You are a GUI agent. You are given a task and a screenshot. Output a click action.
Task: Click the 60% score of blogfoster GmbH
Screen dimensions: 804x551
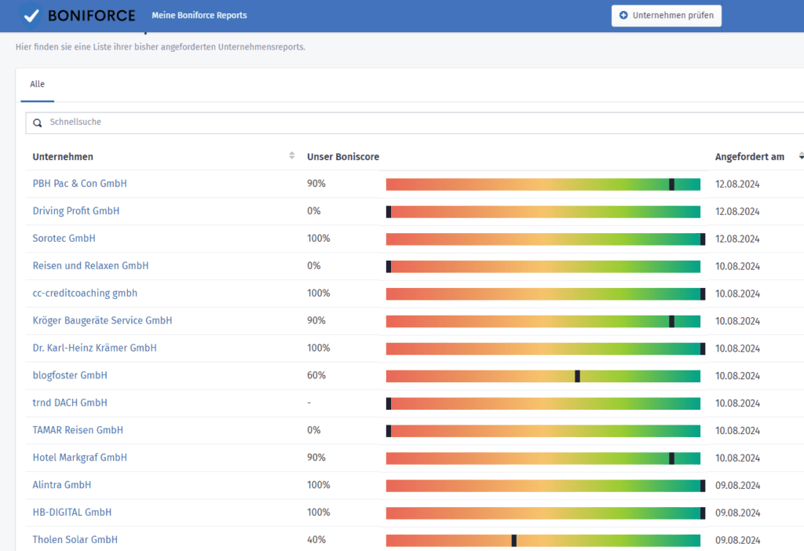316,375
